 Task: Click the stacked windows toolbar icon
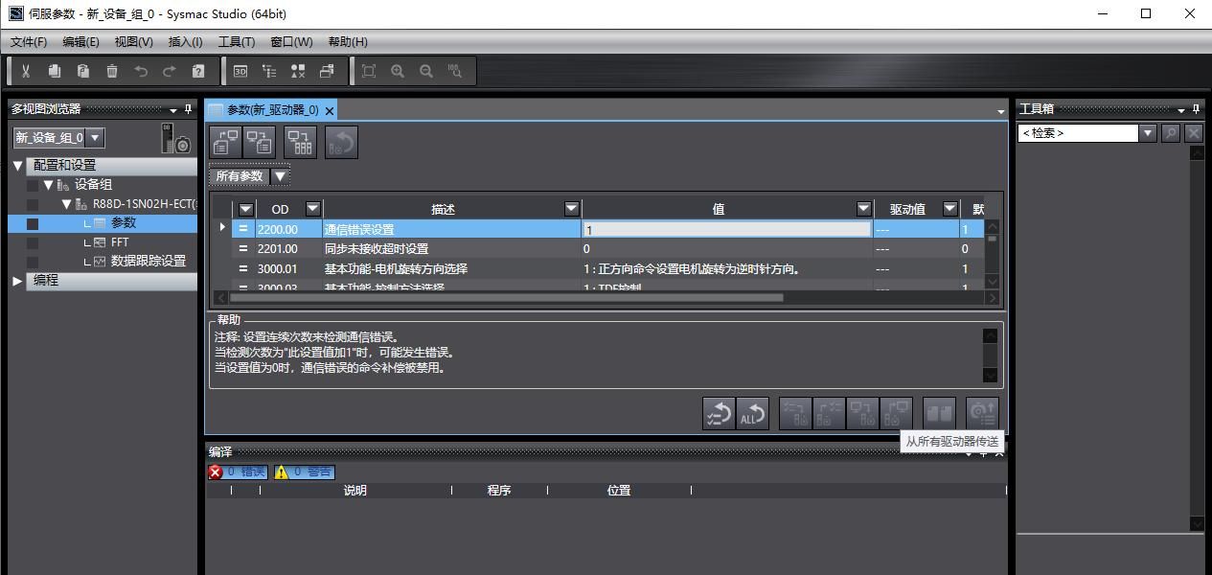[x=327, y=71]
